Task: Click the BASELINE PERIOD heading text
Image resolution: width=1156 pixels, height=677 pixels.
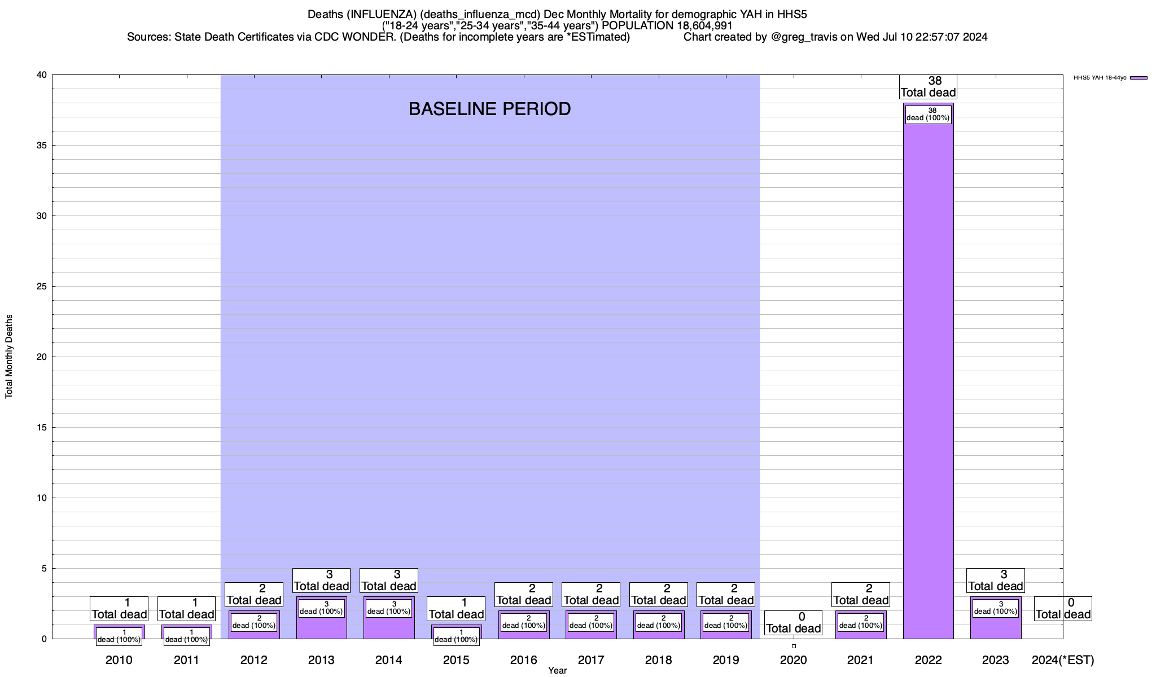Action: point(489,109)
